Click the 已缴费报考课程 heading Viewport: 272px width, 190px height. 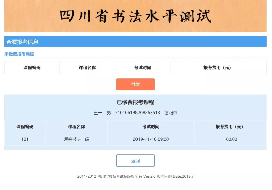[x=135, y=102]
